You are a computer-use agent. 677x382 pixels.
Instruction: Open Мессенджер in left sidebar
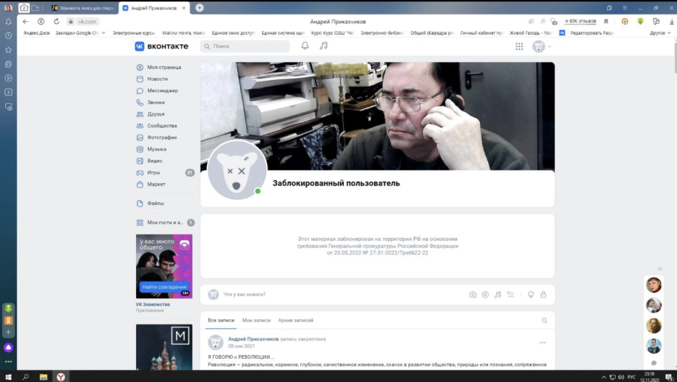point(162,91)
